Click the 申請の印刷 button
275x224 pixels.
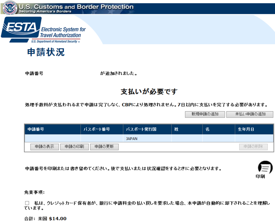click(74, 147)
